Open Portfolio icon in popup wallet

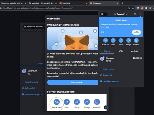coord(136,40)
